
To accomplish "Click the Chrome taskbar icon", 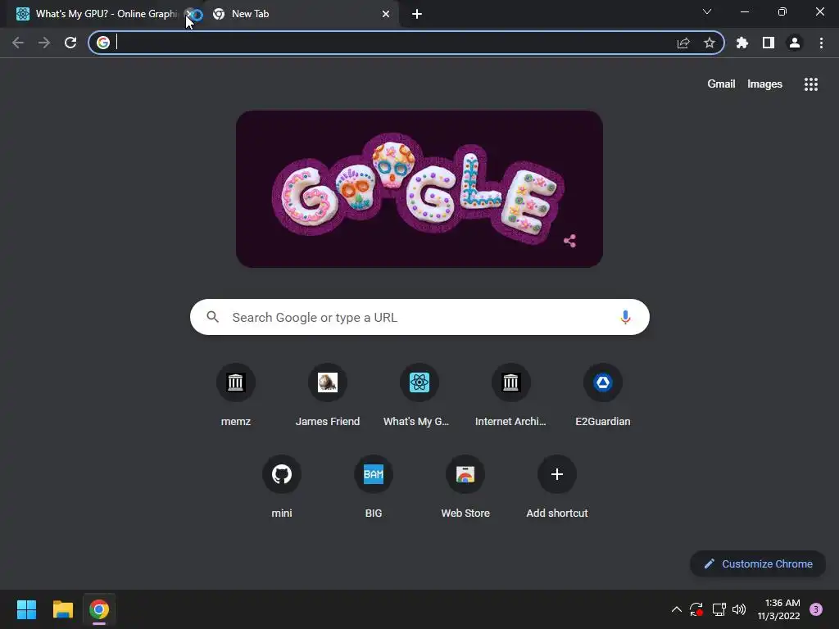I will click(x=99, y=609).
